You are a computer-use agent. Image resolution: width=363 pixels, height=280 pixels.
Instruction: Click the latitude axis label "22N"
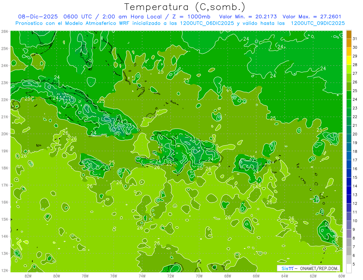pos(5,100)
